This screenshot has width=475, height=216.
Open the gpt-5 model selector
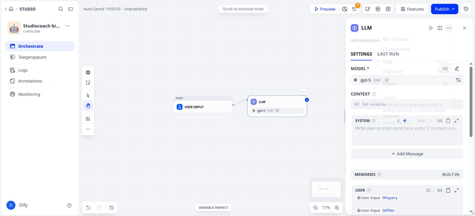coord(402,80)
